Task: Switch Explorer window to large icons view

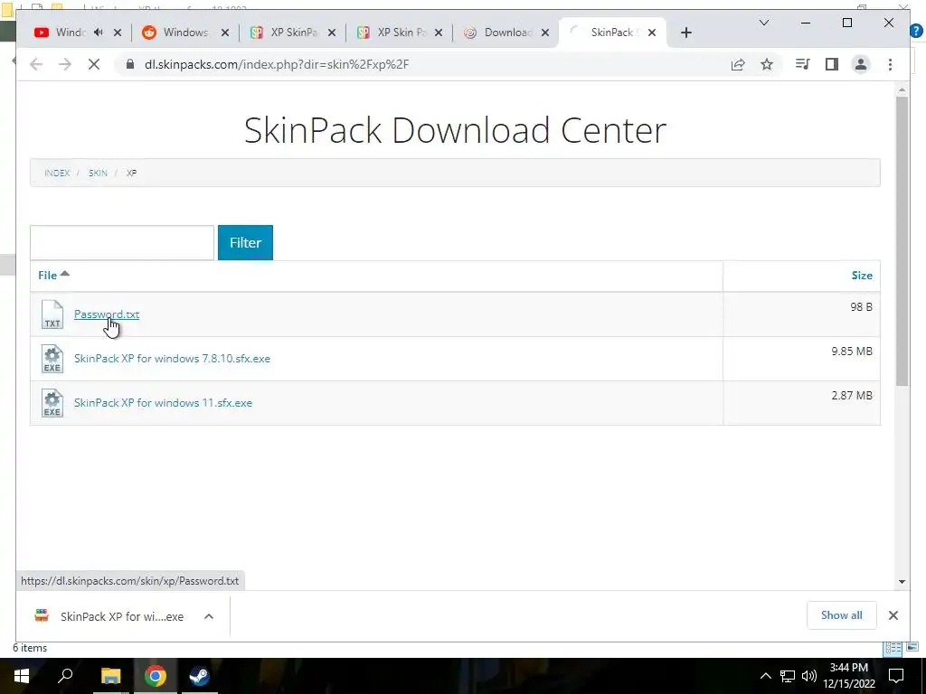Action: click(x=912, y=647)
